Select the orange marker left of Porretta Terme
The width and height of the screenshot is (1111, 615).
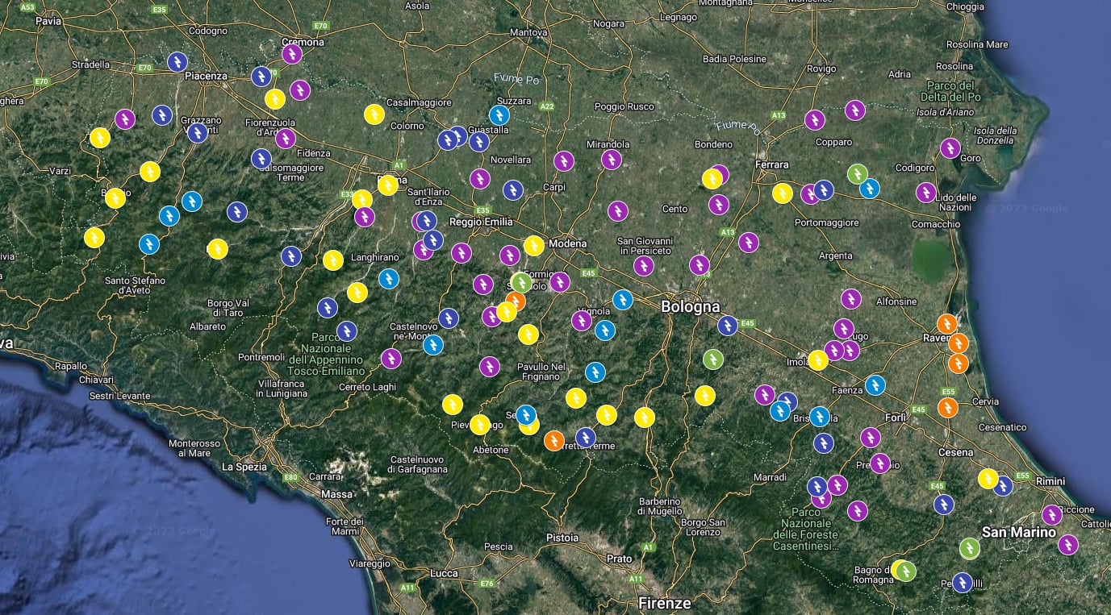coord(553,441)
